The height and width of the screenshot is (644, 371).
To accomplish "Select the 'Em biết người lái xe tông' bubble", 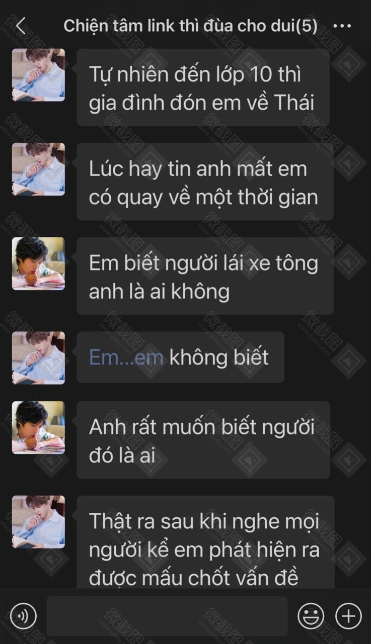I will [205, 276].
